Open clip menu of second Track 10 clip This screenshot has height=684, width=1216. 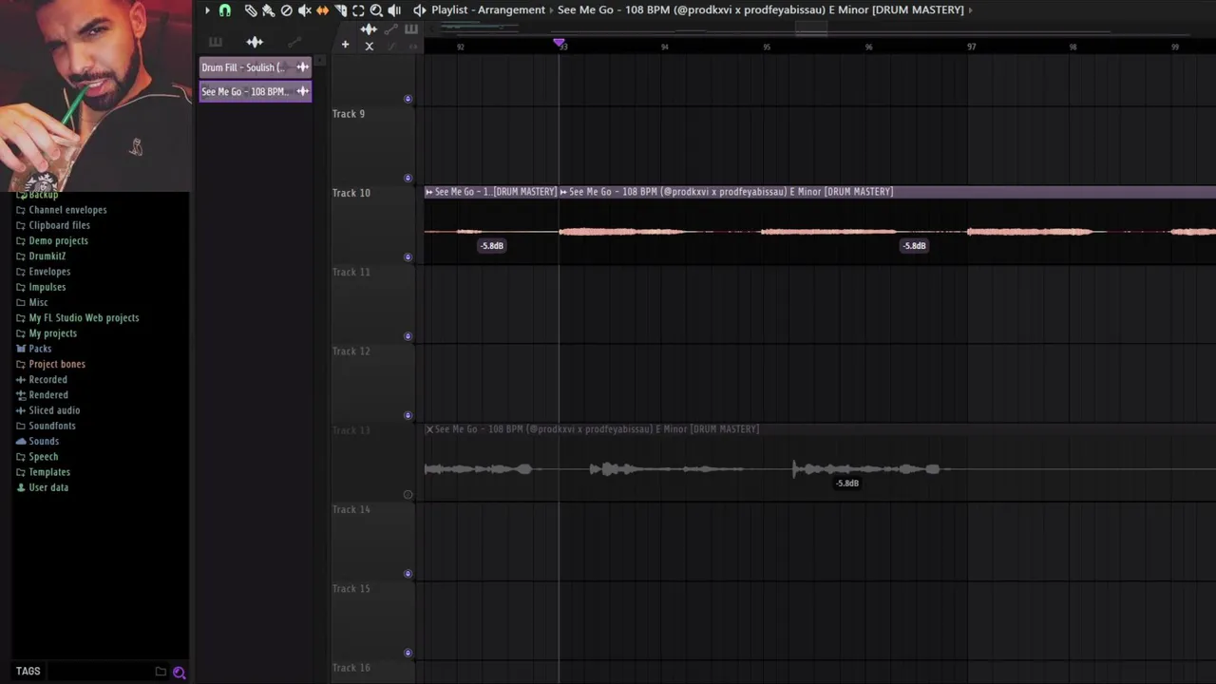(563, 192)
